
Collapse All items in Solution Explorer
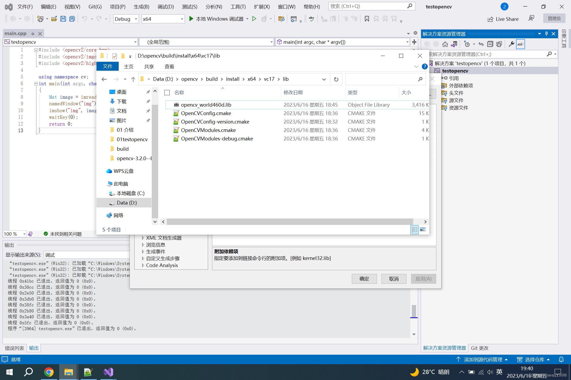[x=490, y=44]
